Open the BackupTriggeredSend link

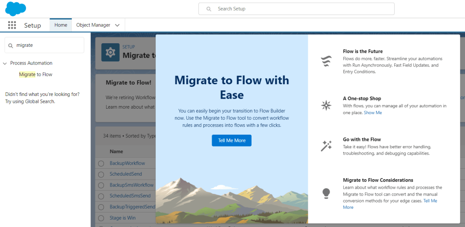132,207
